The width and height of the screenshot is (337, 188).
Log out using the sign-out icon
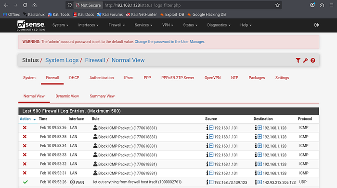pyautogui.click(x=317, y=25)
